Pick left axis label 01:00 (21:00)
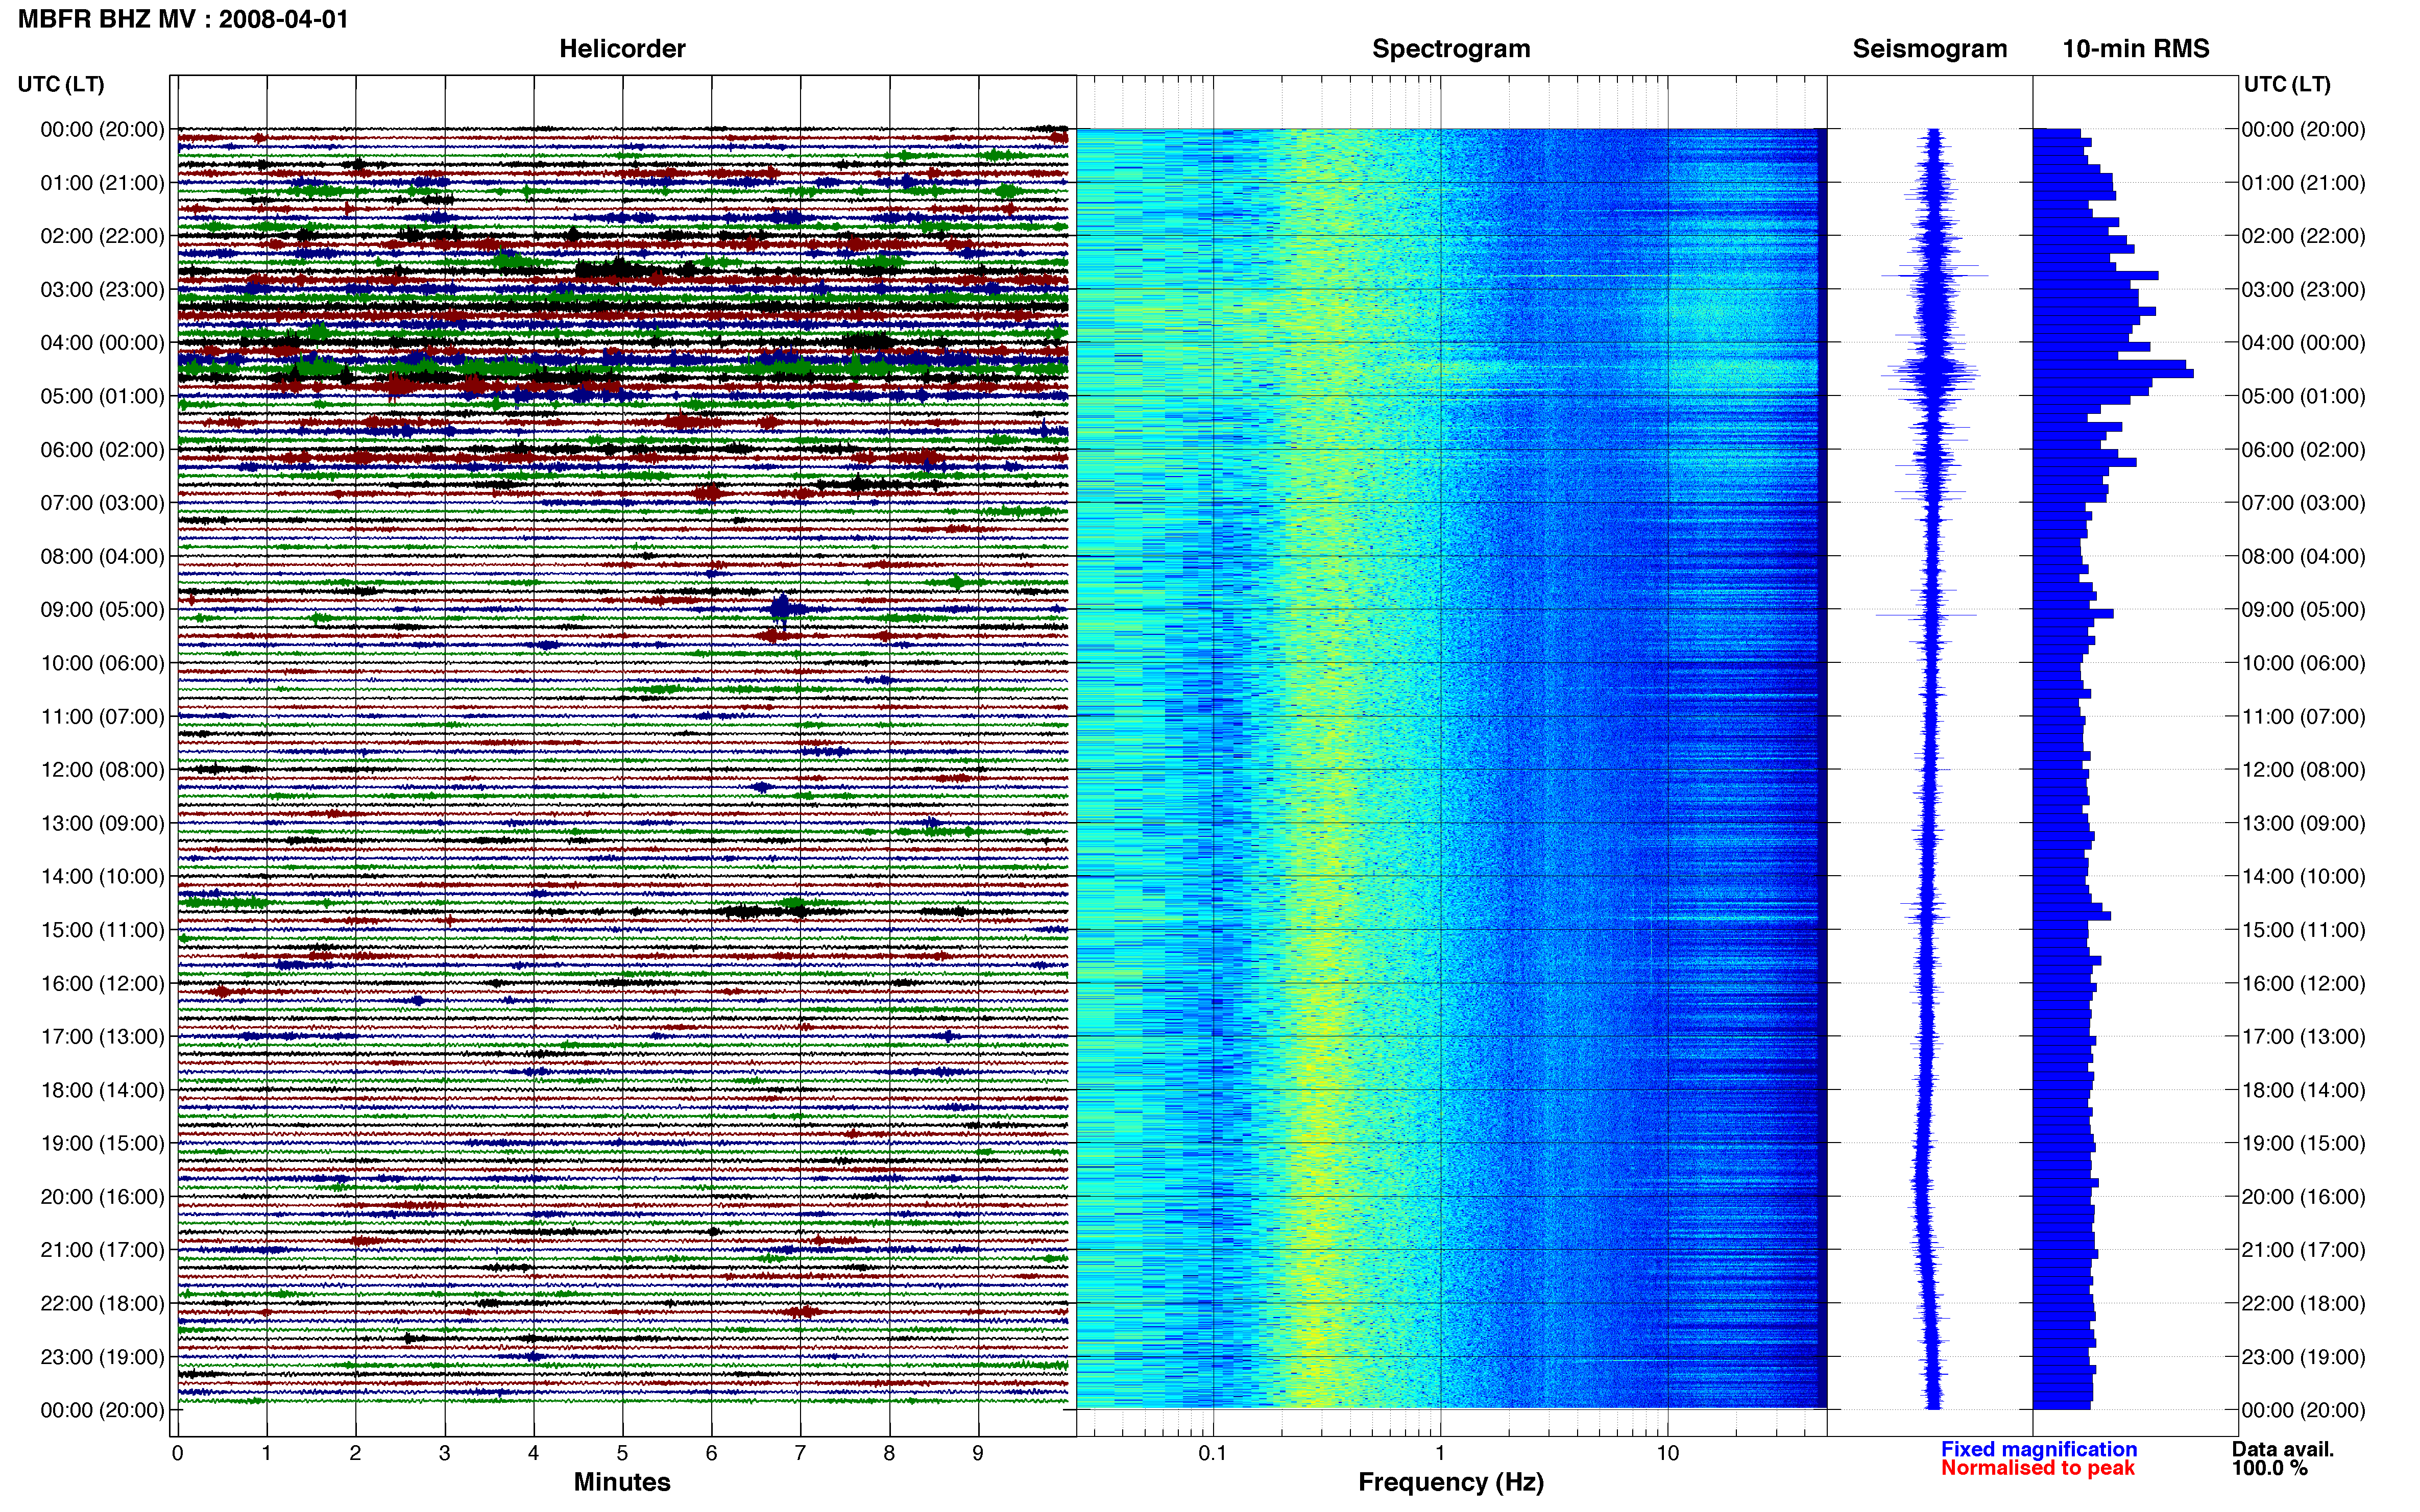The image size is (2420, 1512). [102, 183]
